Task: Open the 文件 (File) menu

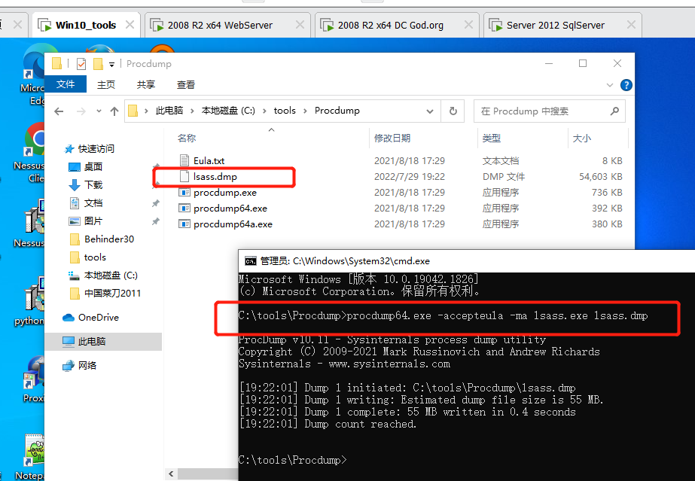Action: pos(66,85)
